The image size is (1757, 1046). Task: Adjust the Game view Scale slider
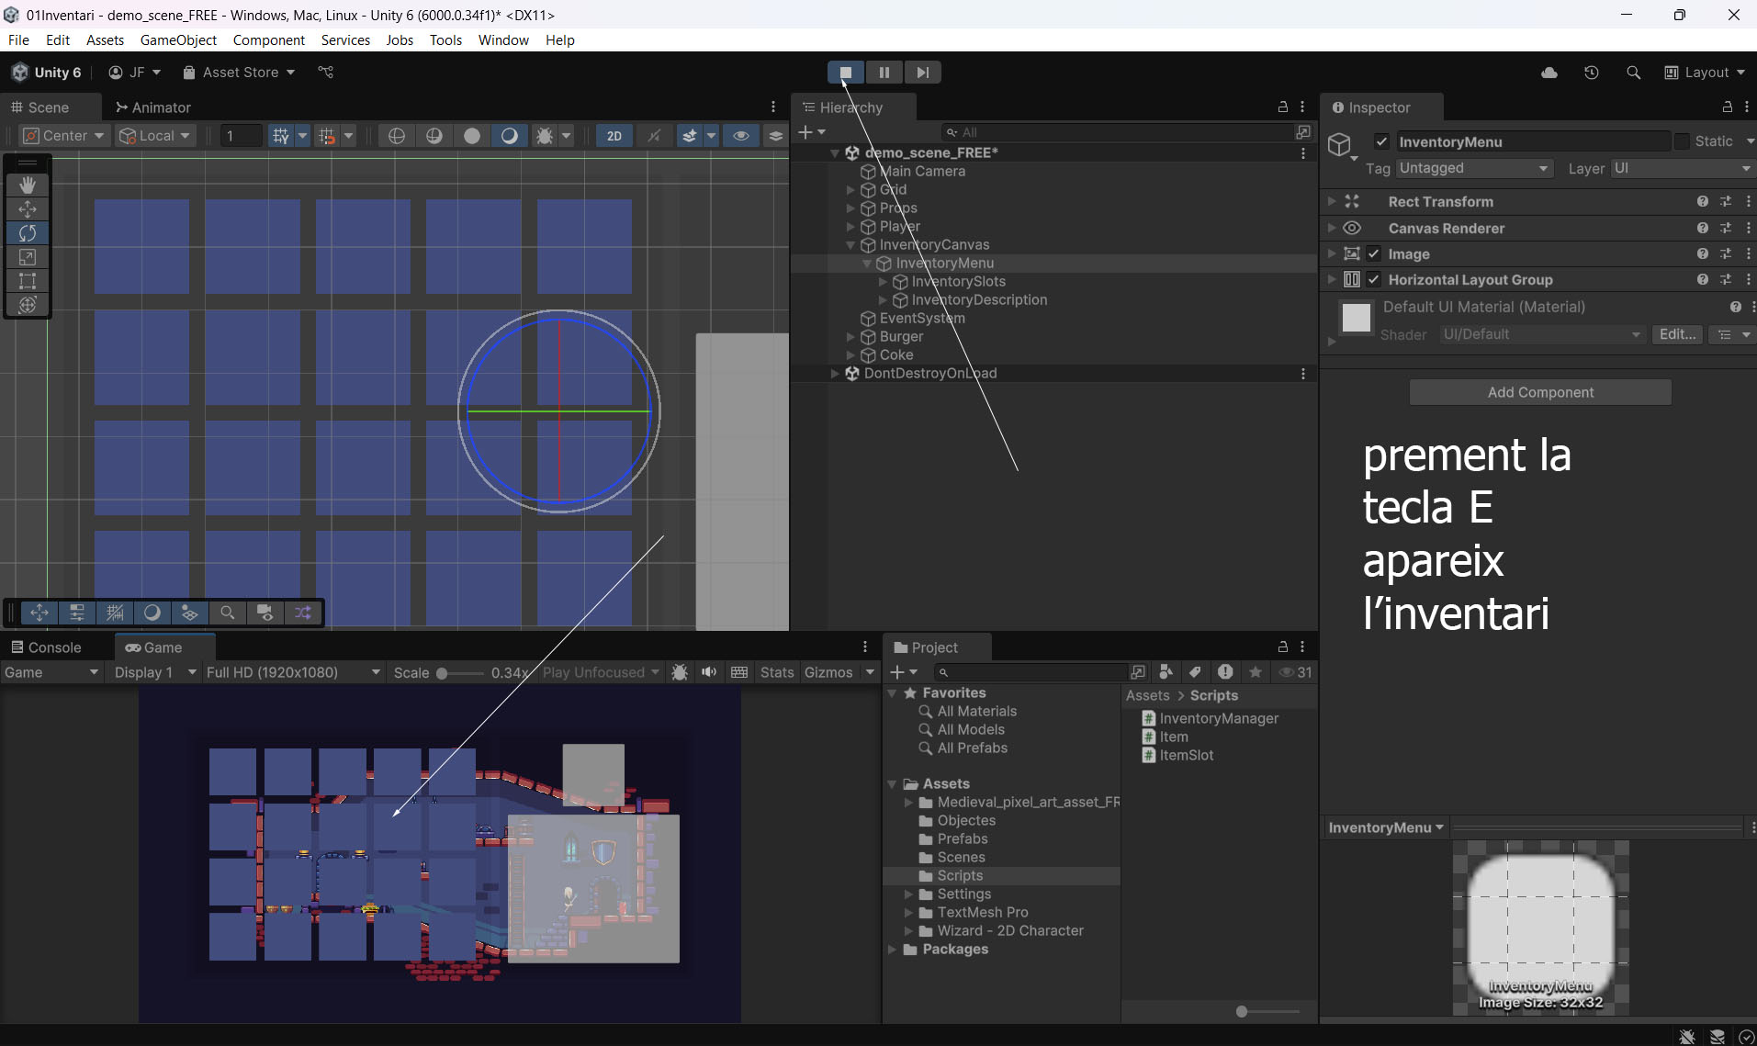(x=443, y=673)
